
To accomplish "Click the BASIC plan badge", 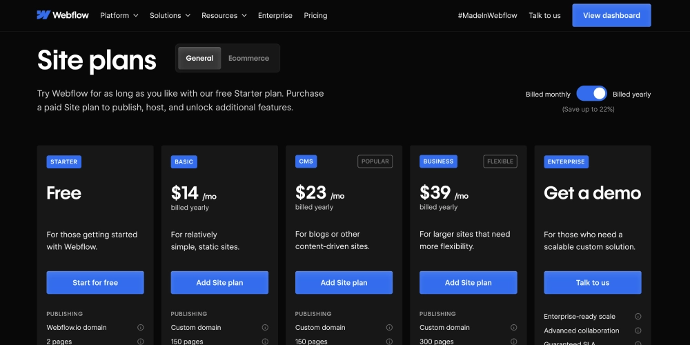I will 184,161.
